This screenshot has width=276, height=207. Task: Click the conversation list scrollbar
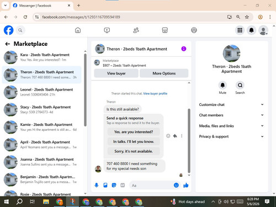point(85,90)
